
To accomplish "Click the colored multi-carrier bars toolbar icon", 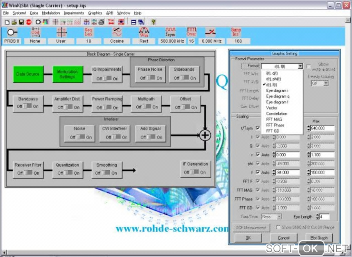I will click(x=46, y=22).
